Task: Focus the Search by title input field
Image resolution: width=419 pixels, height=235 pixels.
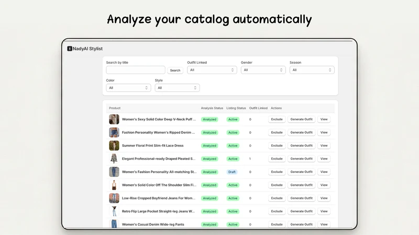Action: click(x=136, y=70)
